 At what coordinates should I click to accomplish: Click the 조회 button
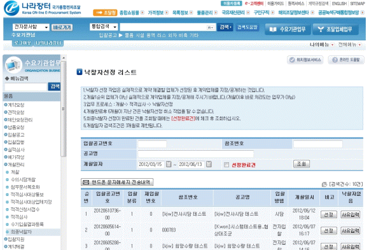coord(301,164)
